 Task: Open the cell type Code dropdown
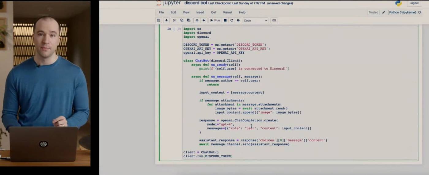pyautogui.click(x=255, y=21)
